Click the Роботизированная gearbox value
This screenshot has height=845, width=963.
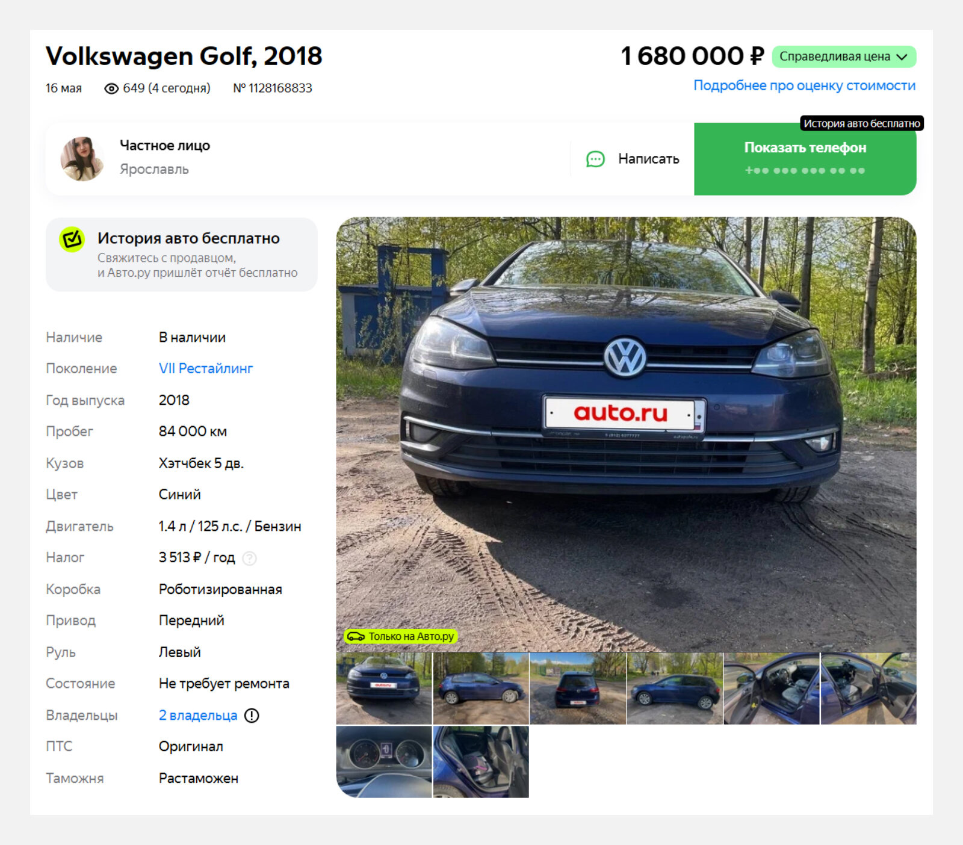click(x=220, y=590)
